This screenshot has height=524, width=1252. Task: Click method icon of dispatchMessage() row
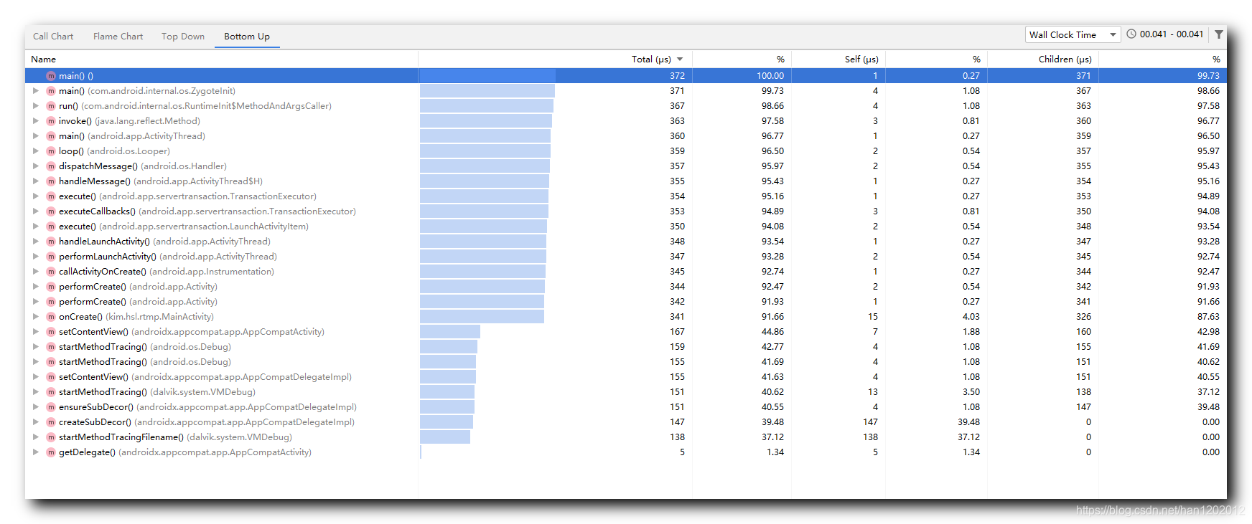[x=51, y=166]
